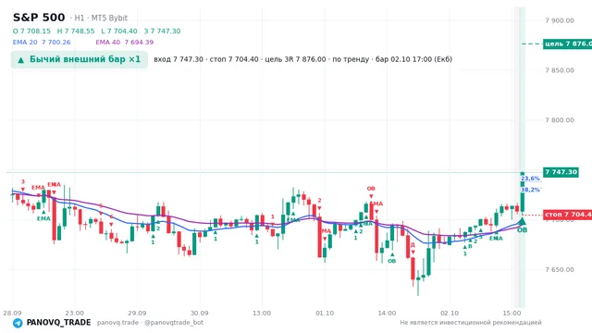Click the 01.10 date on the time axis
Screen dimensions: 592x333
point(325,313)
